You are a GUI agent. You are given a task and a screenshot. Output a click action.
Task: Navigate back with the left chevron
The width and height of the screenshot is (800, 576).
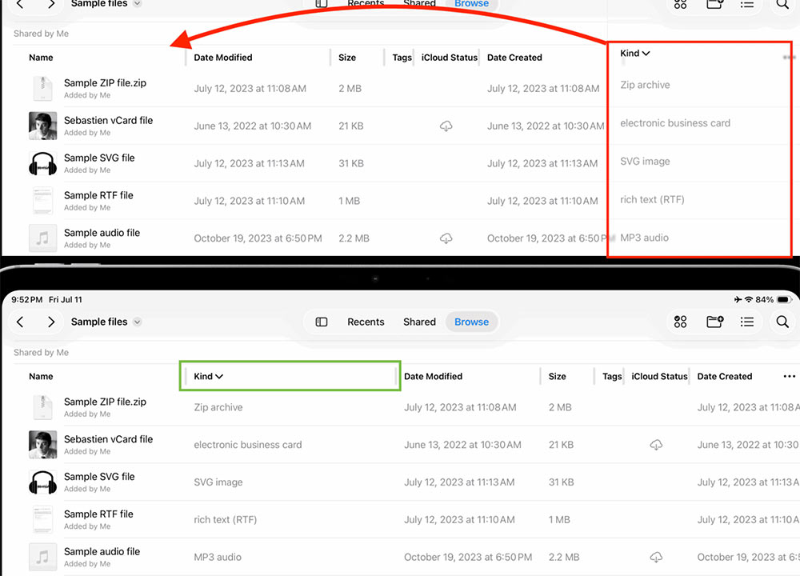(19, 322)
